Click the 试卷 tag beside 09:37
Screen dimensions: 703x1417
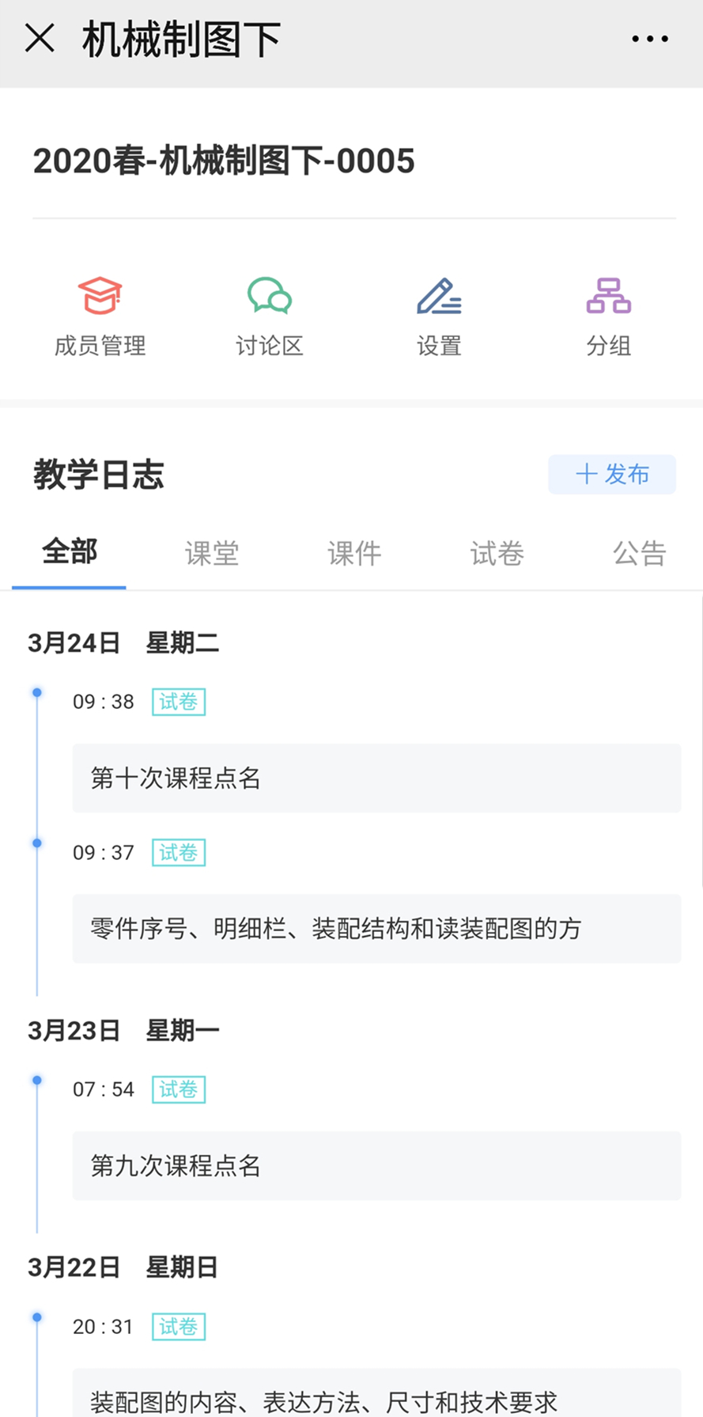click(x=179, y=852)
